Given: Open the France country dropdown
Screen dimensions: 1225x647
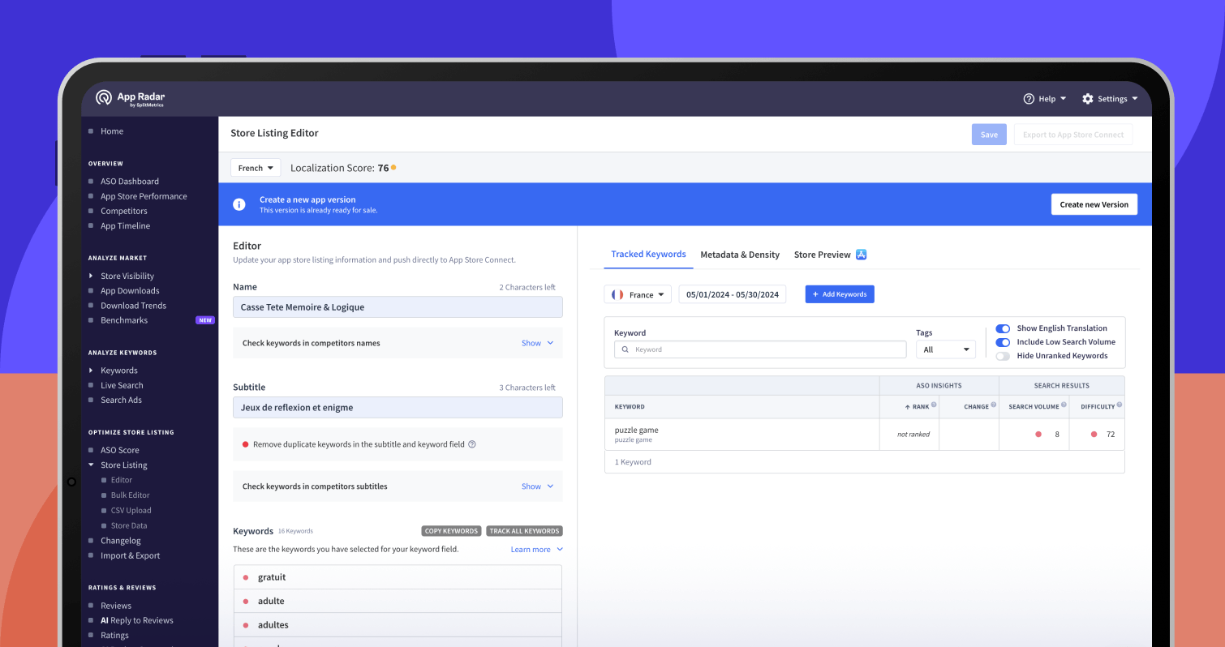Looking at the screenshot, I should coord(638,294).
